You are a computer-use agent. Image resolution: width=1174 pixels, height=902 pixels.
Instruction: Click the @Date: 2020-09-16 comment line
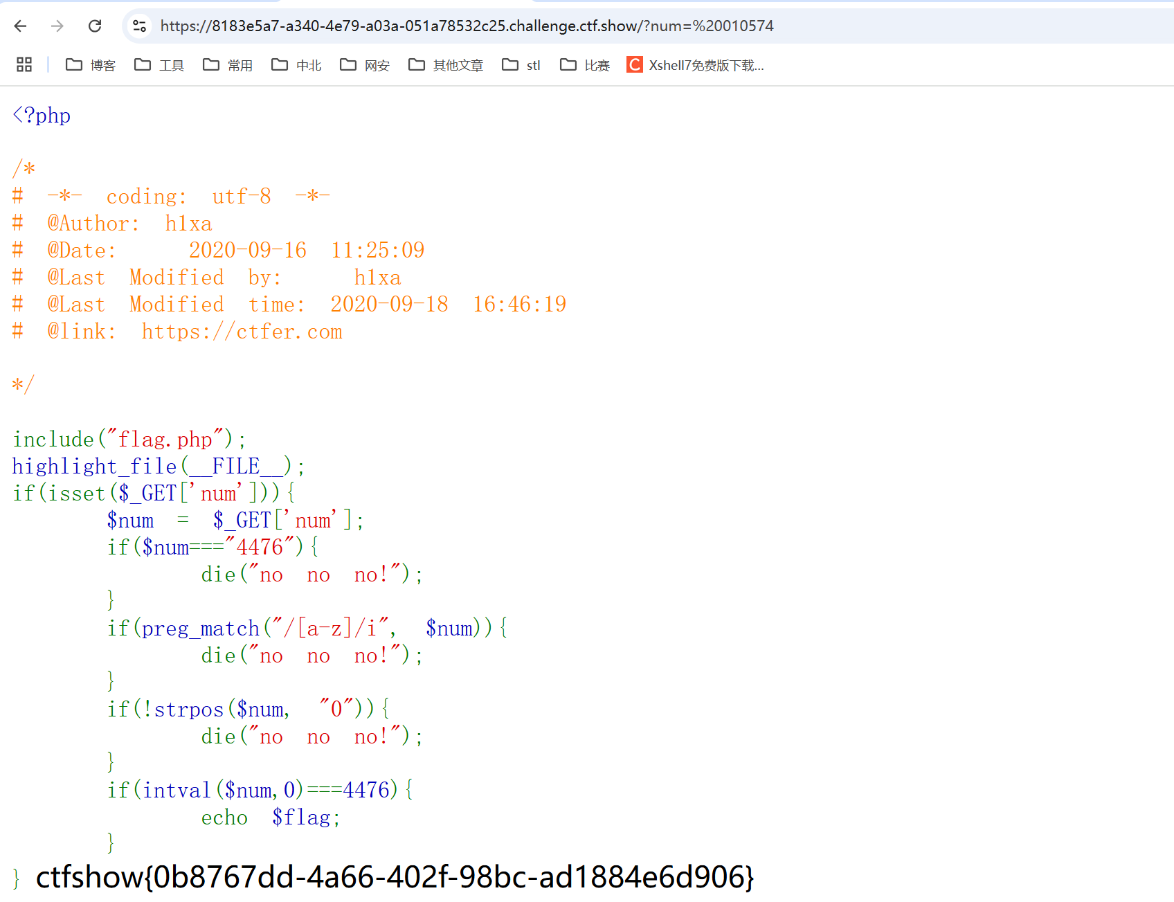coord(219,251)
